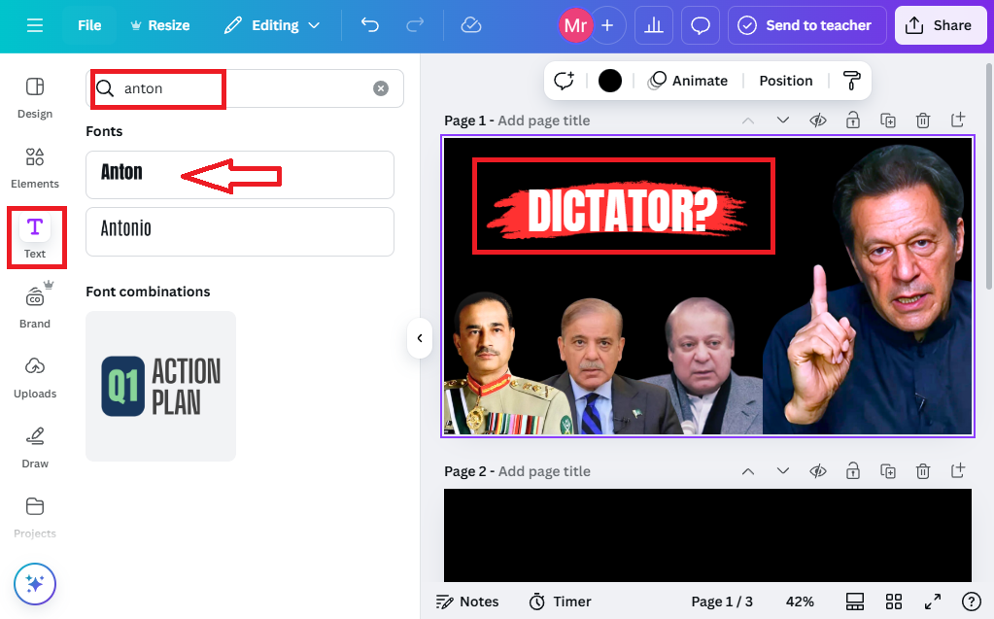The width and height of the screenshot is (994, 619).
Task: Choose the Q1 Action Plan font combination
Action: (x=161, y=386)
